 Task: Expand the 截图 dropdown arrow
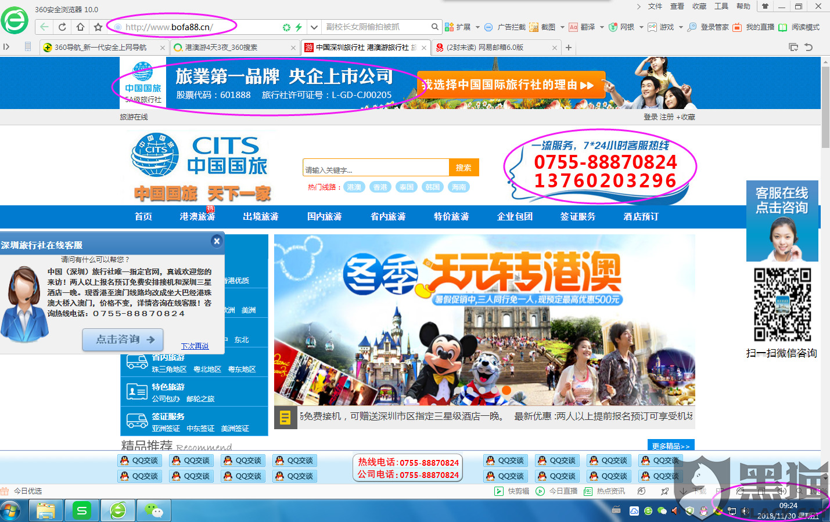[561, 27]
